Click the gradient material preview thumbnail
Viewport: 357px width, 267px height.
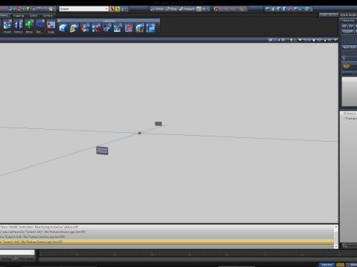coord(350,91)
